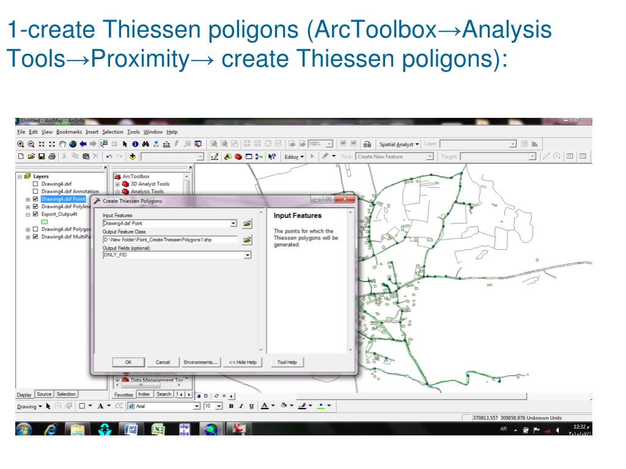The image size is (626, 469).
Task: Open the Find binoculars tool
Action: pyautogui.click(x=145, y=144)
